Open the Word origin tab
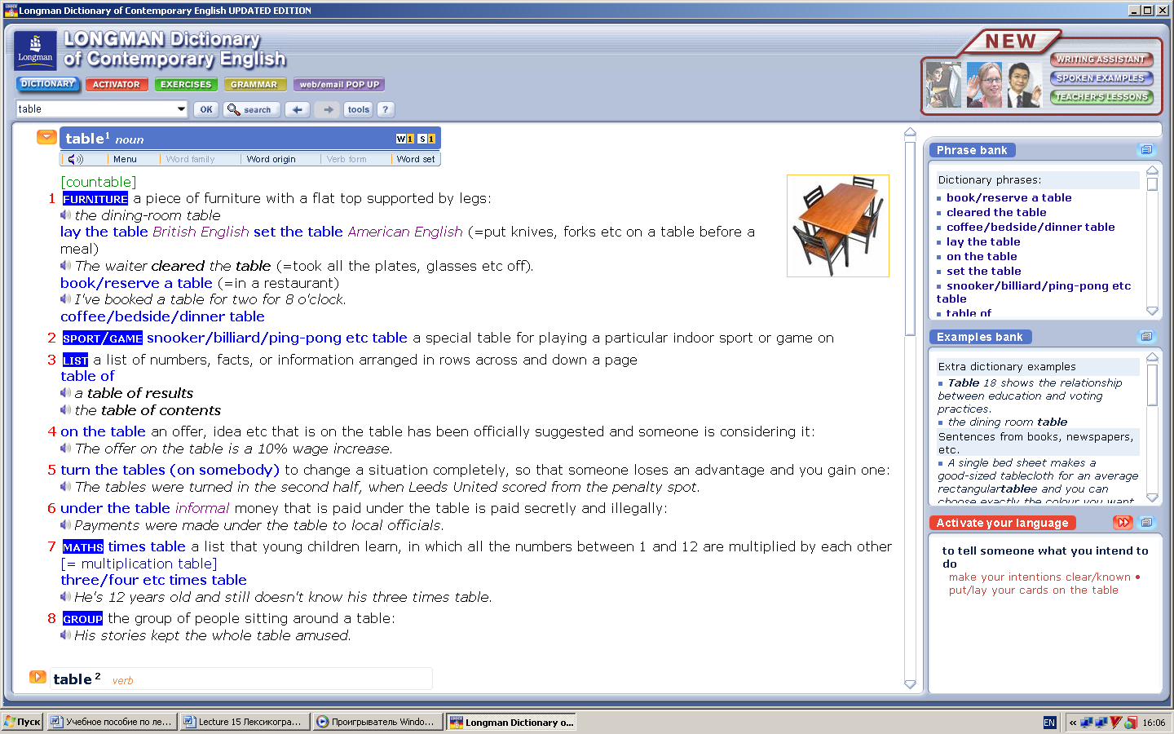 click(271, 160)
